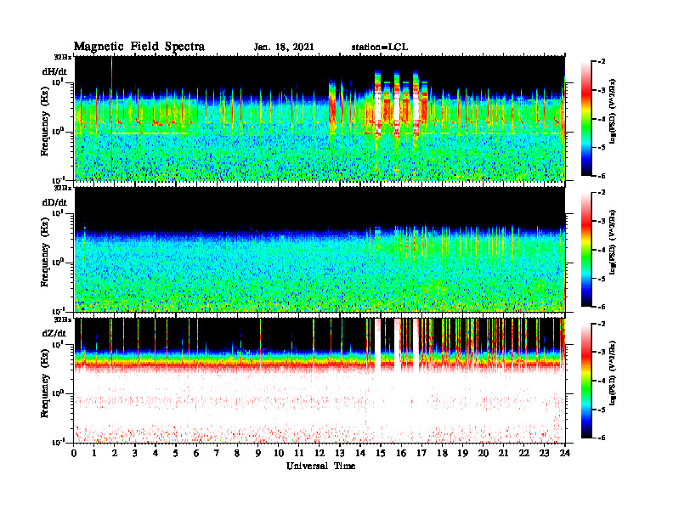Click hour 2 on the time axis
This screenshot has height=520, width=673.
115,453
